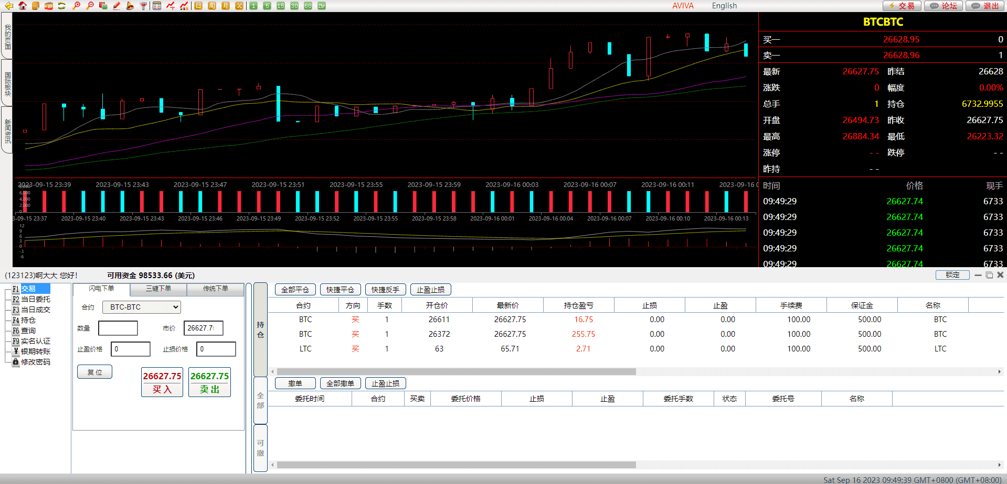
Task: Click the red 买入 buy button
Action: [162, 382]
